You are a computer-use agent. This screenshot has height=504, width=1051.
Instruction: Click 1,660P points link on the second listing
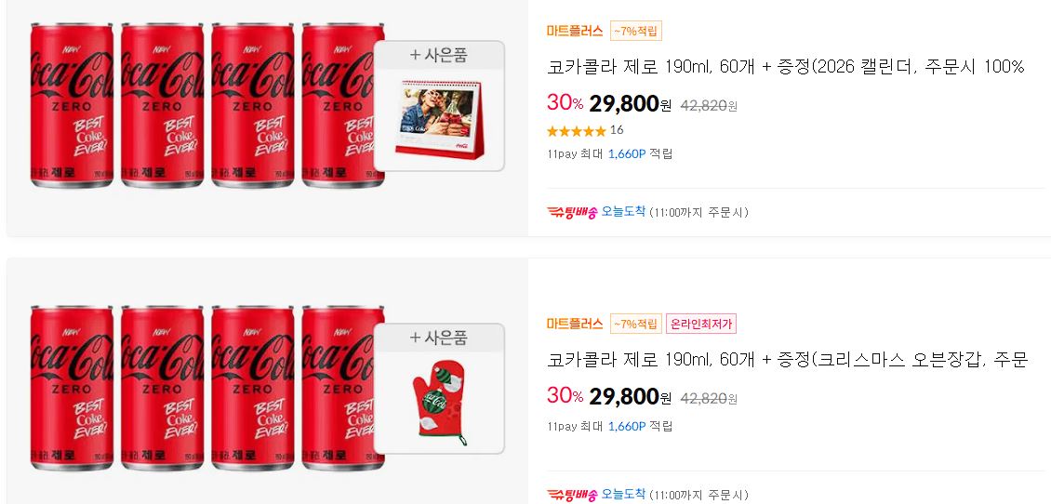coord(627,426)
